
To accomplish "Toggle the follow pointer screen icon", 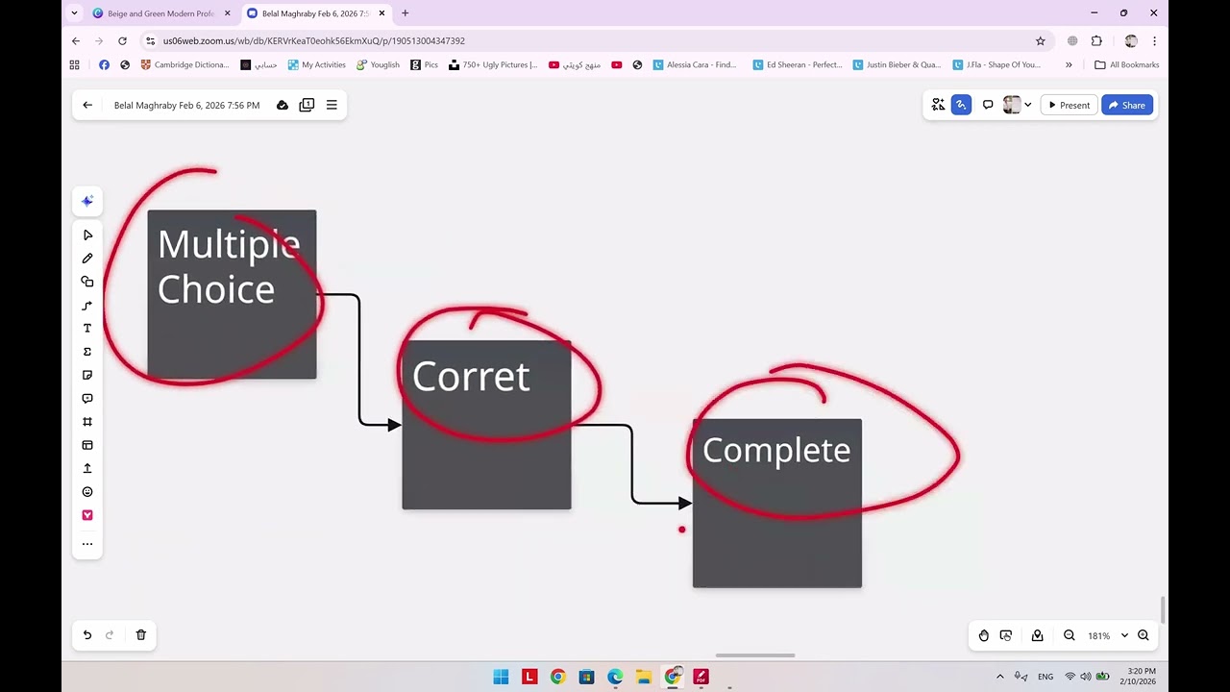I will point(1006,635).
